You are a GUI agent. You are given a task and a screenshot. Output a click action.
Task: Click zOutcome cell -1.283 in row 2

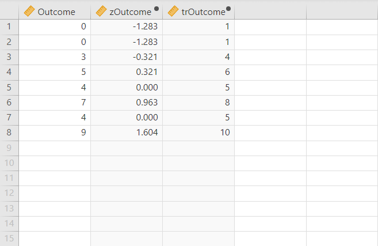click(127, 42)
